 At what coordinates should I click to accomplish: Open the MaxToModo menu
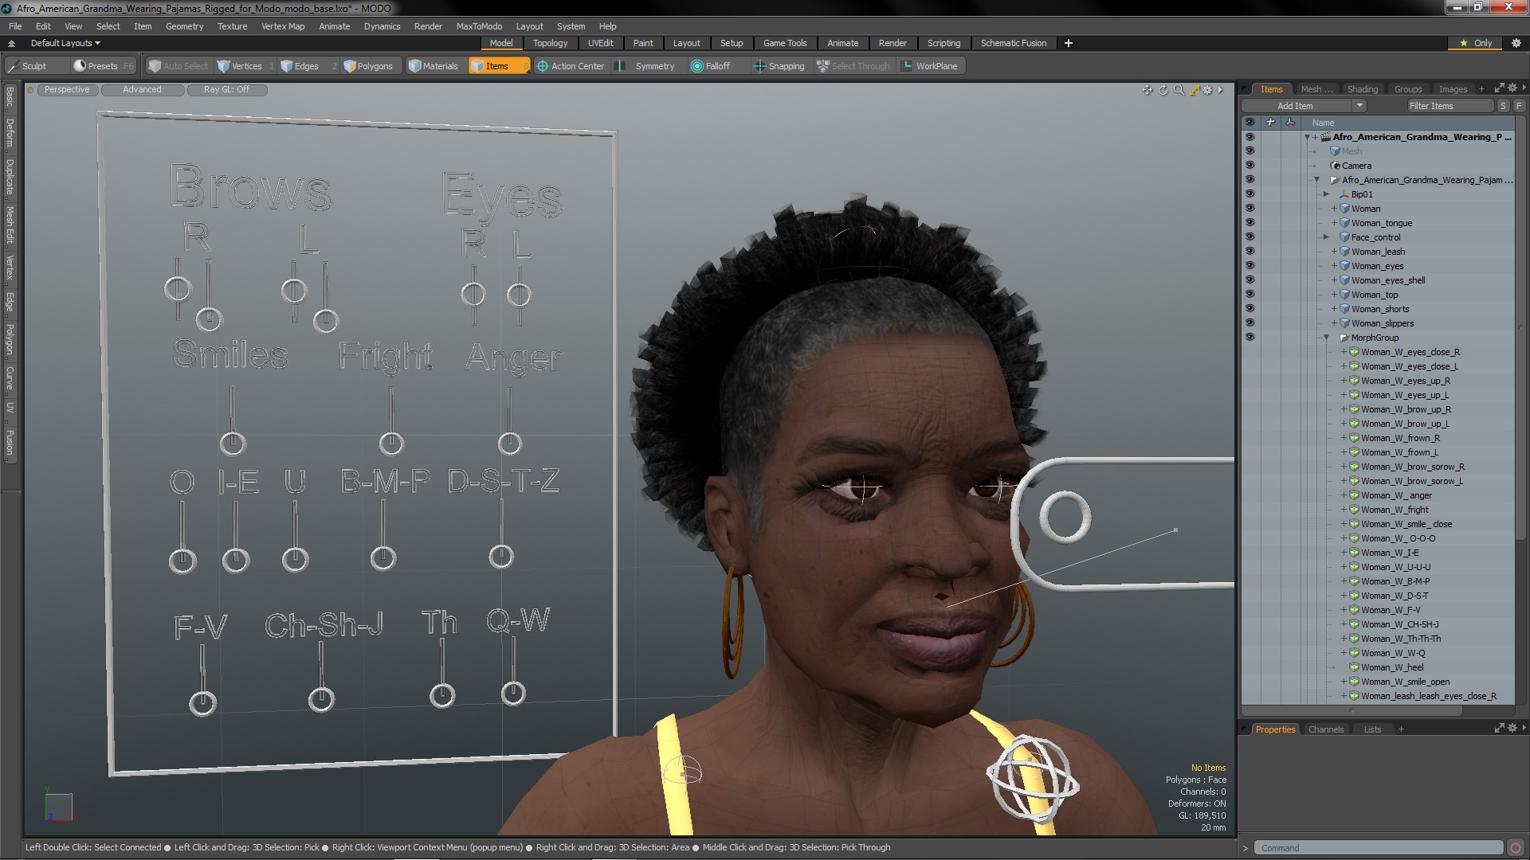tap(479, 26)
